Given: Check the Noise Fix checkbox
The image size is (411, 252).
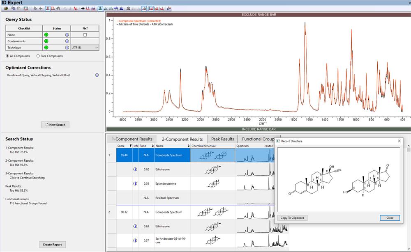Looking at the screenshot, I should coord(85,35).
